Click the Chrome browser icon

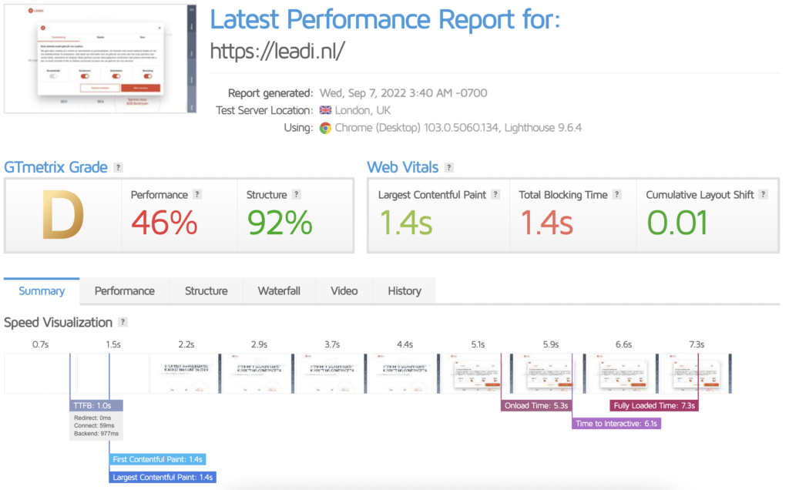click(x=326, y=128)
